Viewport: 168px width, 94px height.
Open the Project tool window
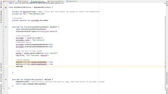1,4
